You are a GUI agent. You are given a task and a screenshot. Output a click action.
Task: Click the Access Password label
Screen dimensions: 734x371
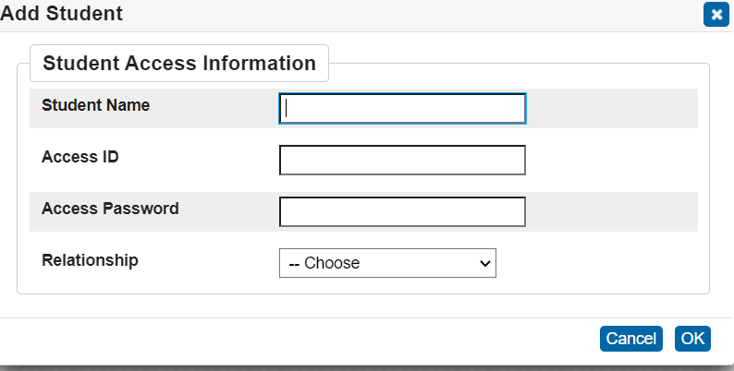tap(110, 209)
